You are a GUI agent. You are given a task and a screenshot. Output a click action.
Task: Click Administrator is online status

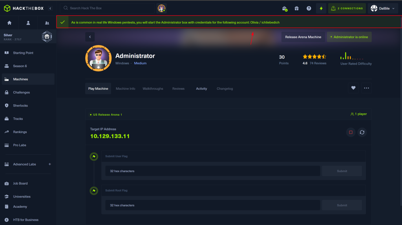tap(349, 37)
